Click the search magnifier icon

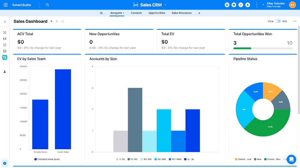coord(47,5)
